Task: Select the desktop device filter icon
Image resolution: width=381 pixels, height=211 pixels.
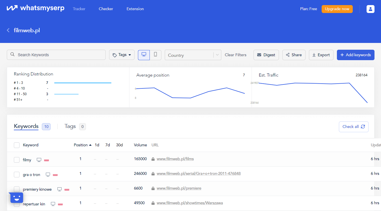Action: tap(144, 55)
